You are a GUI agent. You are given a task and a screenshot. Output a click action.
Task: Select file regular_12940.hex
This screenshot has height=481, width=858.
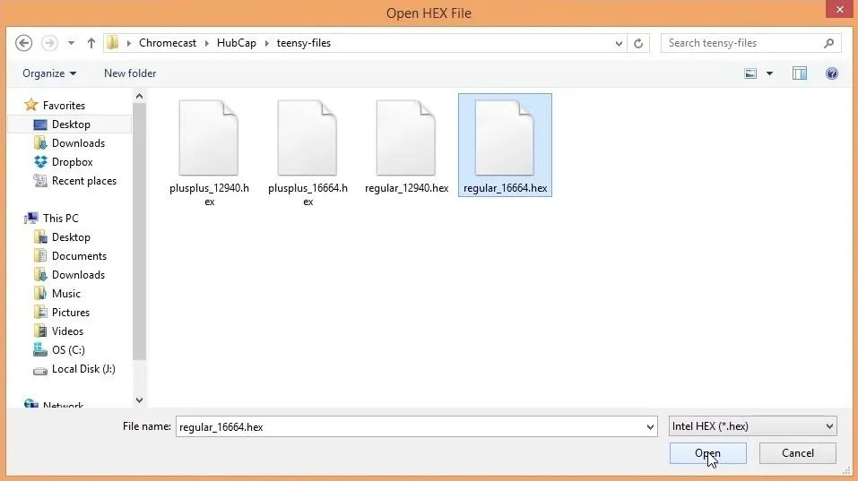coord(406,147)
